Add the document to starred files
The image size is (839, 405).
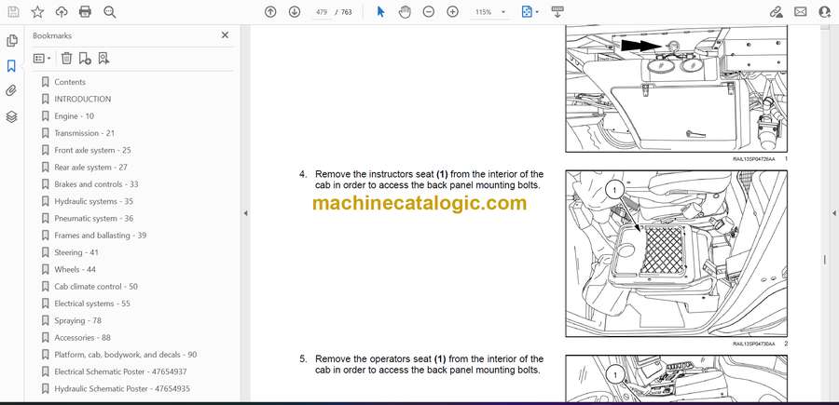click(37, 12)
